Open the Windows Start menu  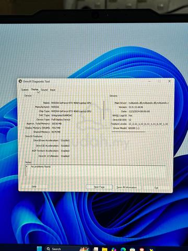point(39,249)
